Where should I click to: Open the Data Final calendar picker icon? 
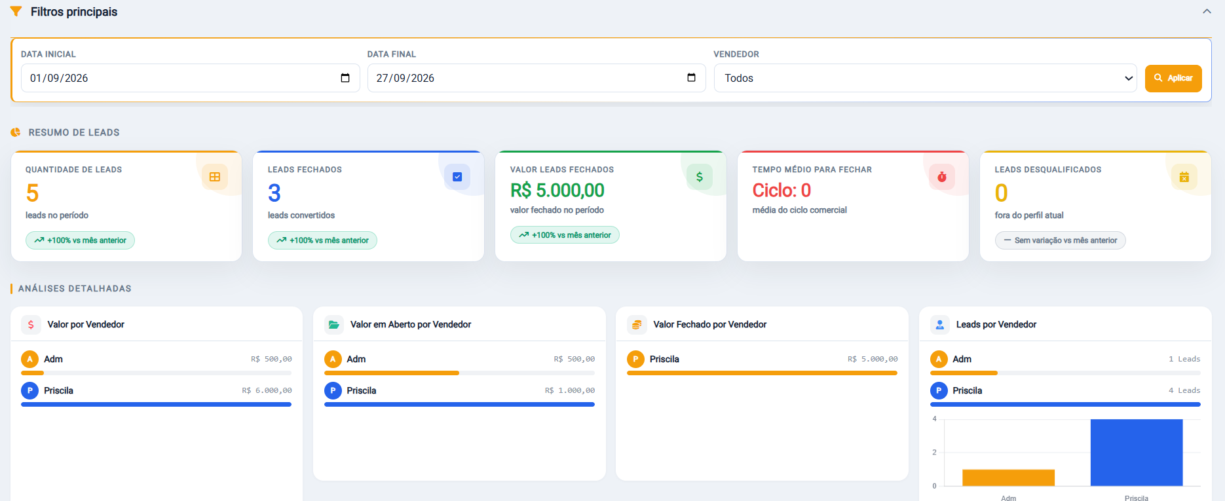coord(691,78)
